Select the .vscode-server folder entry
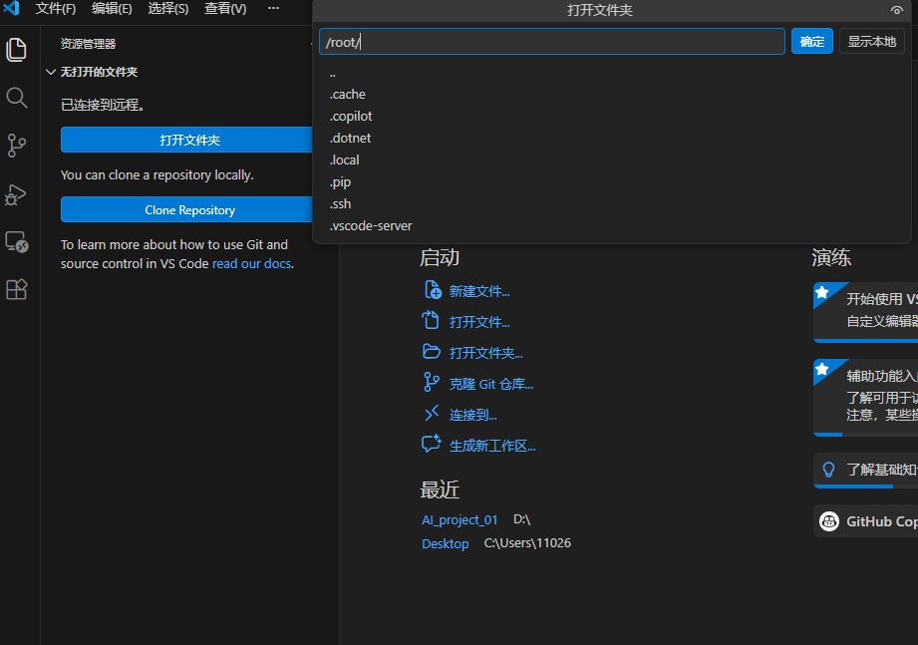The width and height of the screenshot is (918, 645). pyautogui.click(x=371, y=226)
